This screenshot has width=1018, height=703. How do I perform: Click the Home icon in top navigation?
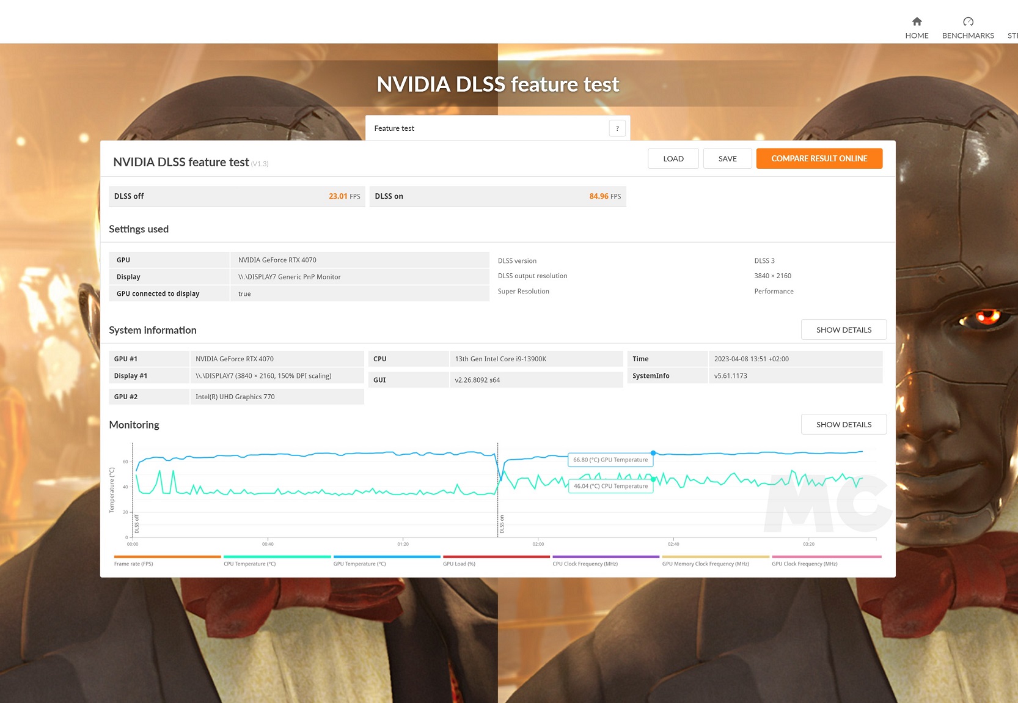[917, 22]
